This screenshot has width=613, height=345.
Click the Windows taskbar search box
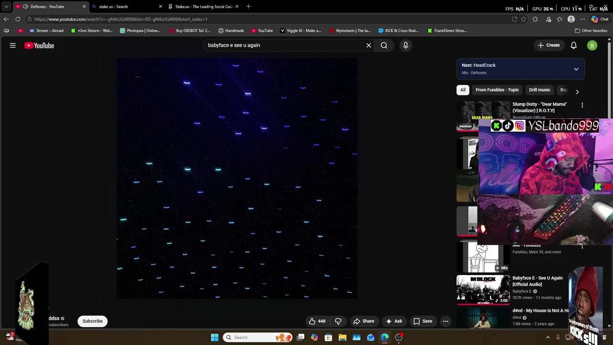click(x=258, y=337)
